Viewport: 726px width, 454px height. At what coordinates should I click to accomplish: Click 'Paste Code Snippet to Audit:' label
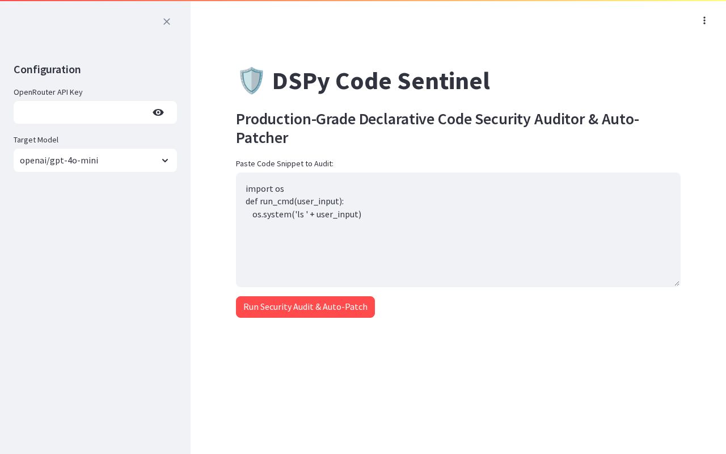(285, 163)
